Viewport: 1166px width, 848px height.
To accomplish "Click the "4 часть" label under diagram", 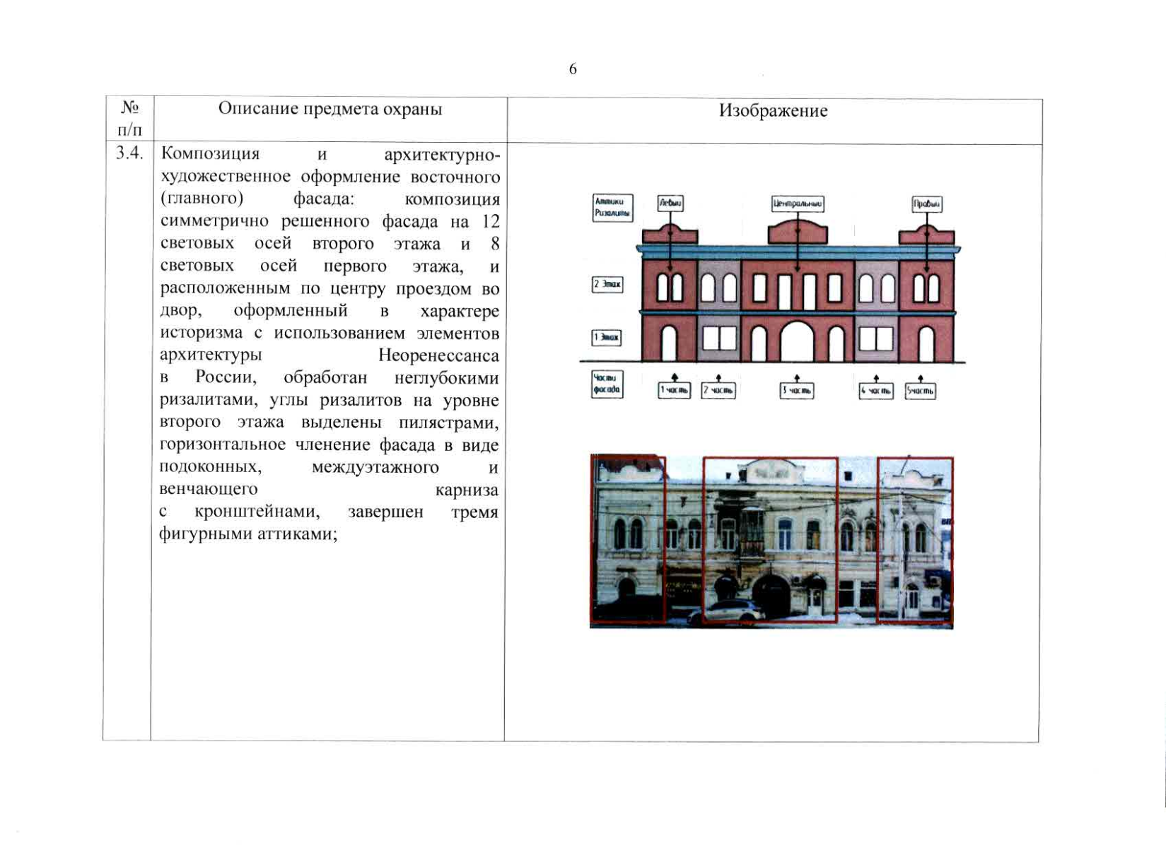I will tap(876, 391).
